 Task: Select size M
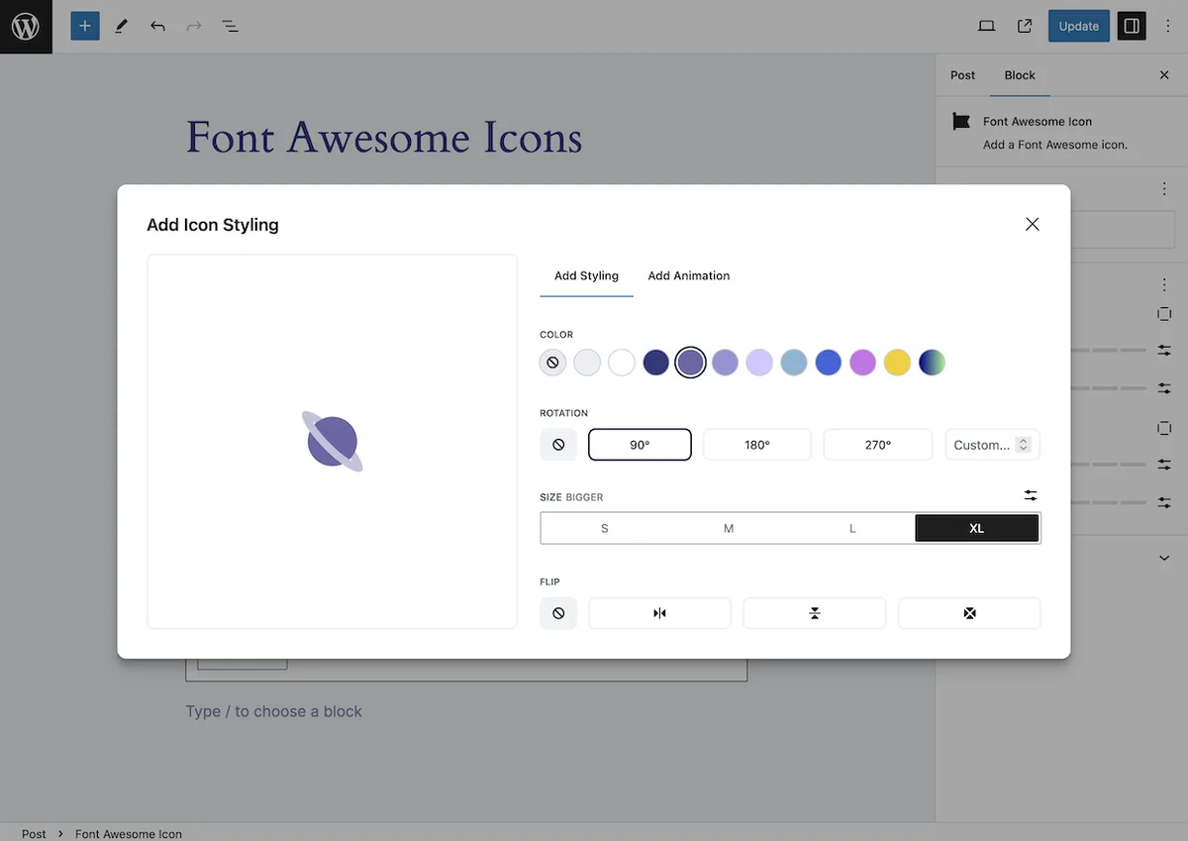(729, 528)
